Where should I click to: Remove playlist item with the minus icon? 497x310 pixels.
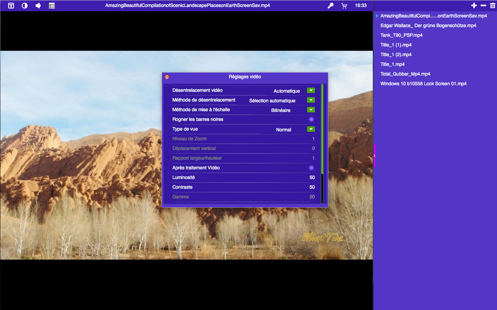coord(483,5)
